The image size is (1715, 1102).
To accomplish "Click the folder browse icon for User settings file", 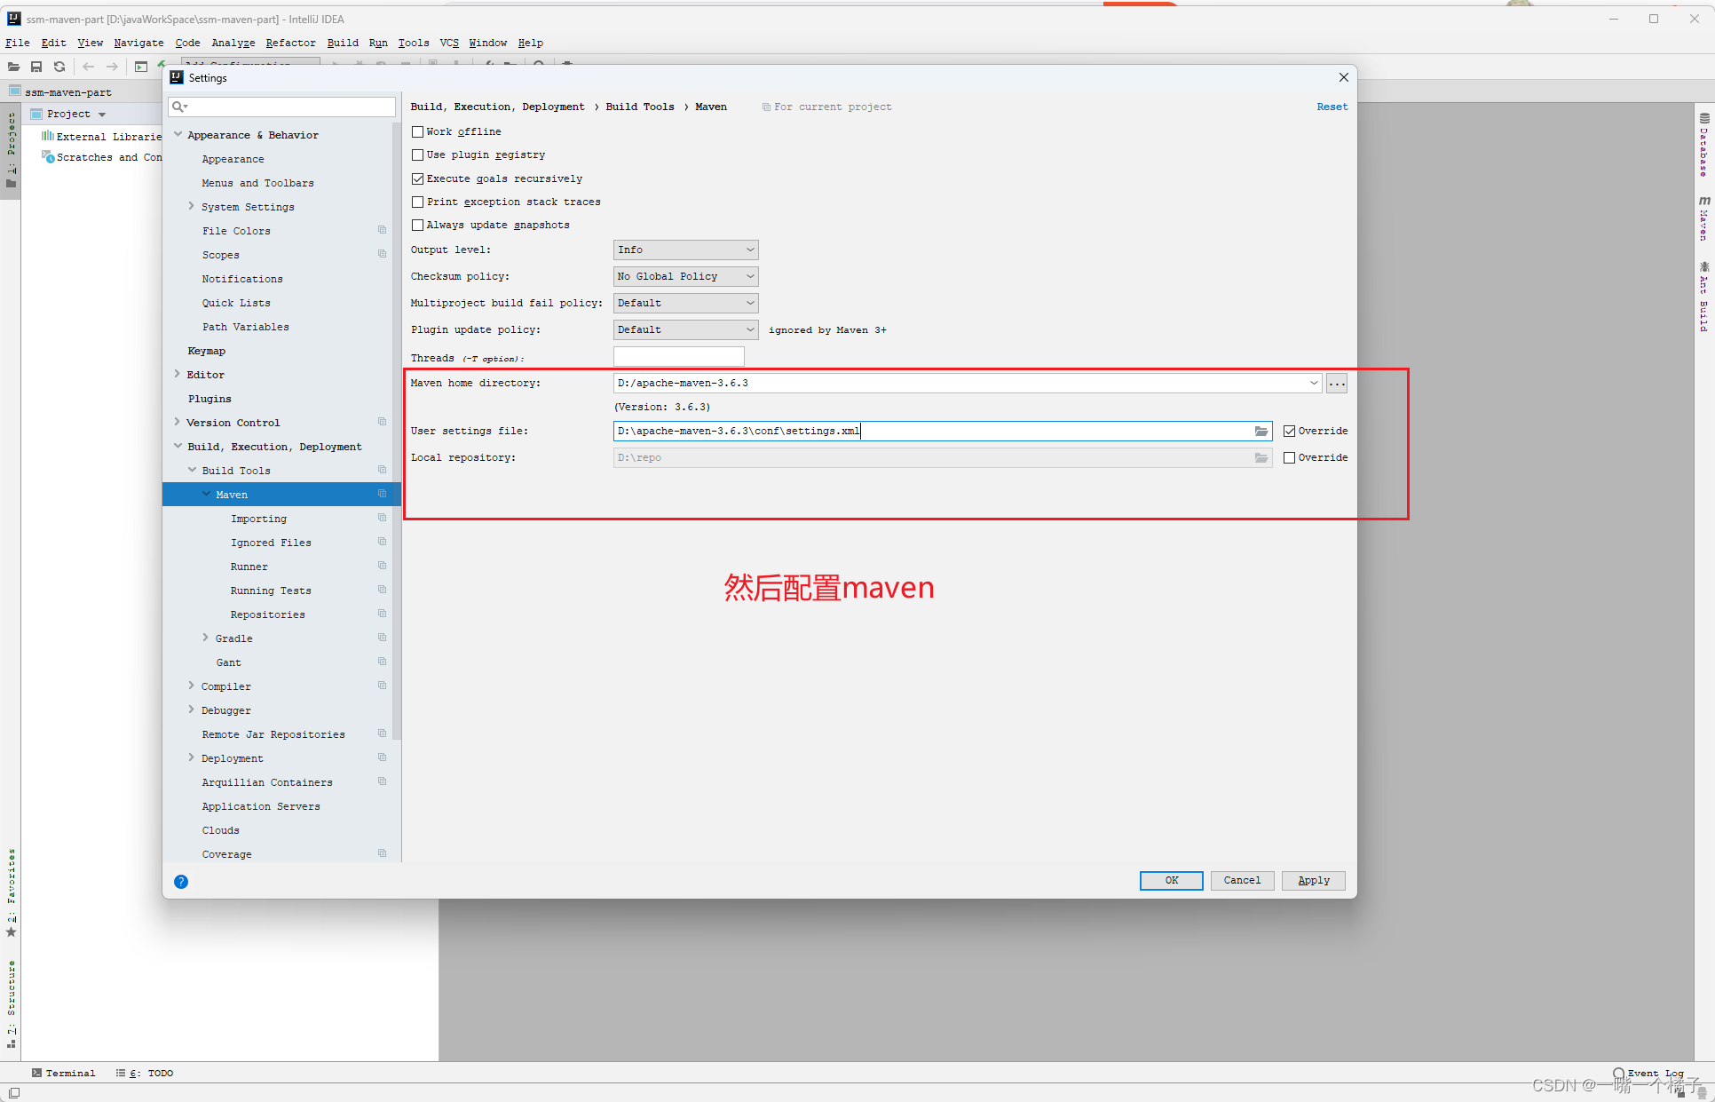I will click(x=1260, y=431).
